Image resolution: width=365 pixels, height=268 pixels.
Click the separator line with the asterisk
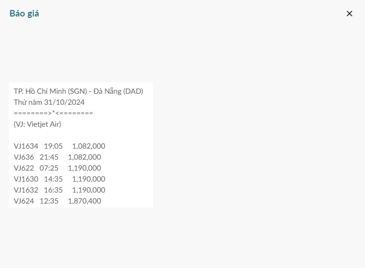pyautogui.click(x=54, y=113)
